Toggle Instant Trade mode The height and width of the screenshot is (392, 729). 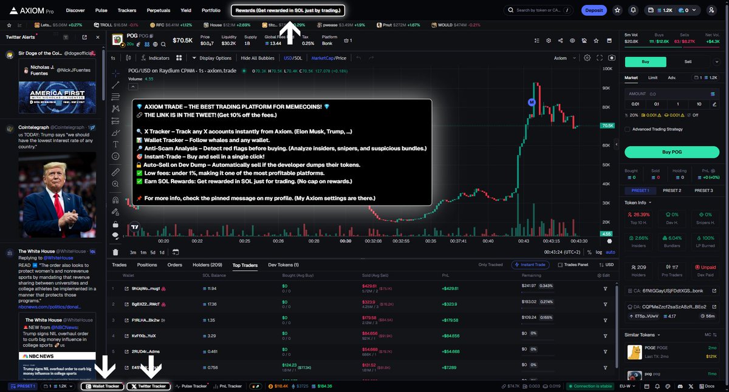[x=529, y=265]
